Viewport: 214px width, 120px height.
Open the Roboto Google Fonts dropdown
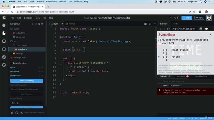(x=27, y=103)
